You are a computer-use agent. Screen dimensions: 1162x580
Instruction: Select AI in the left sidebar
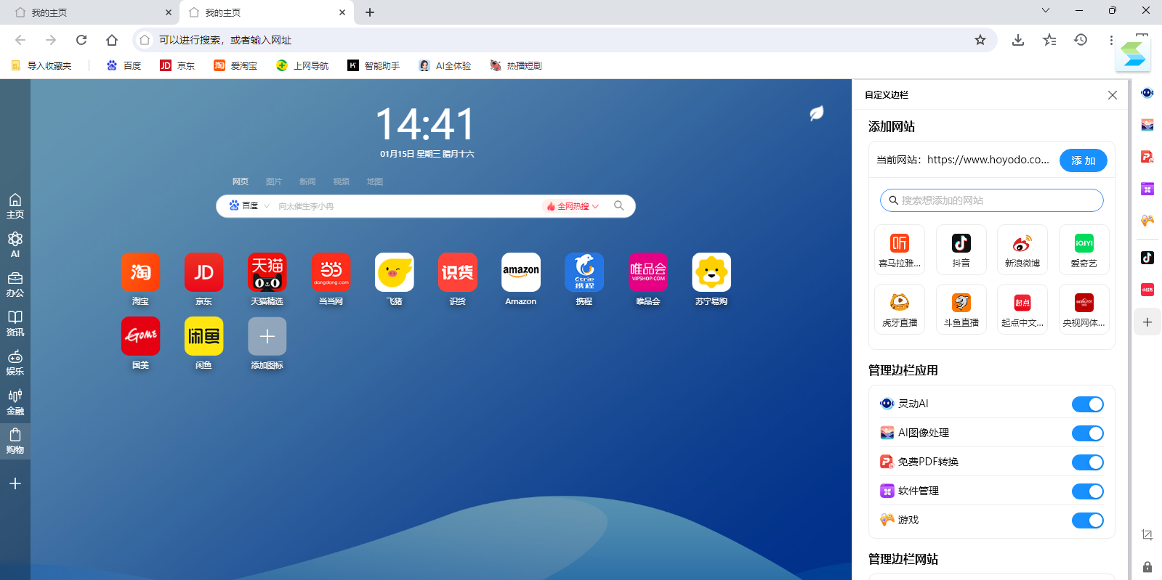pos(15,245)
